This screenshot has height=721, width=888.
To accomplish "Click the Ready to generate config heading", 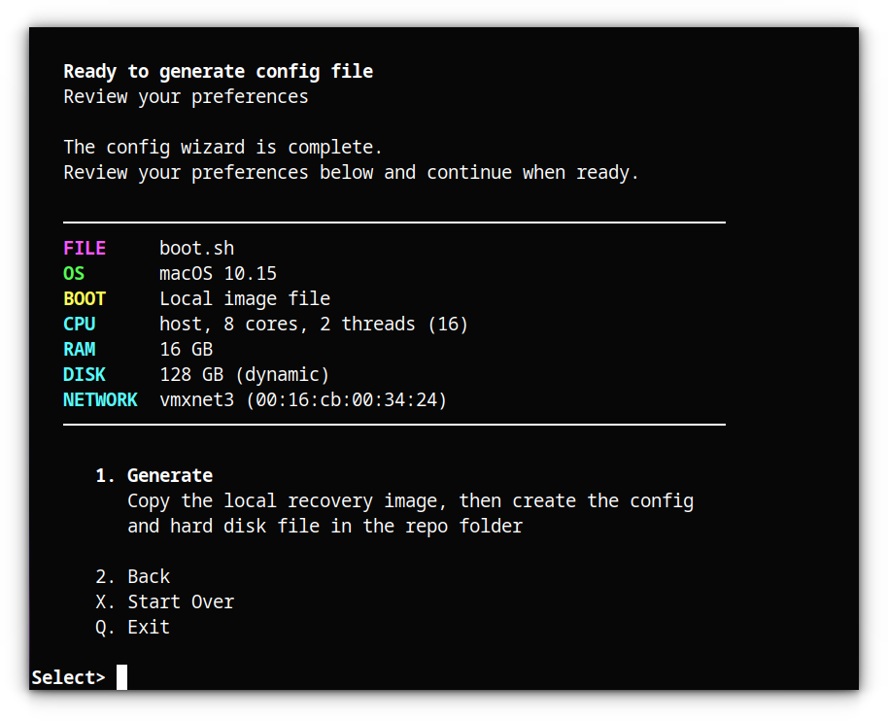I will pos(218,70).
